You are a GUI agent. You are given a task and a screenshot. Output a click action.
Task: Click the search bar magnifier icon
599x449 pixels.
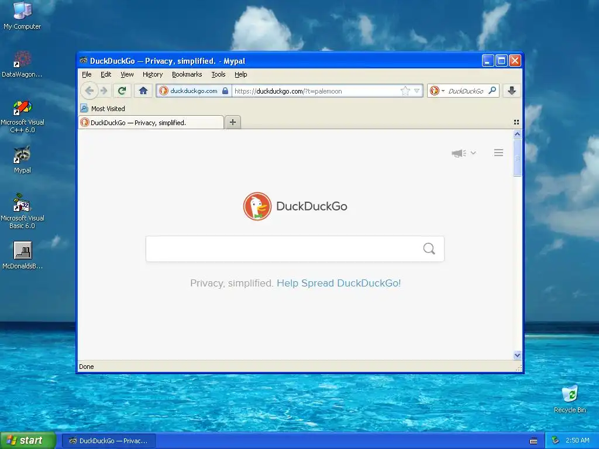click(x=492, y=91)
